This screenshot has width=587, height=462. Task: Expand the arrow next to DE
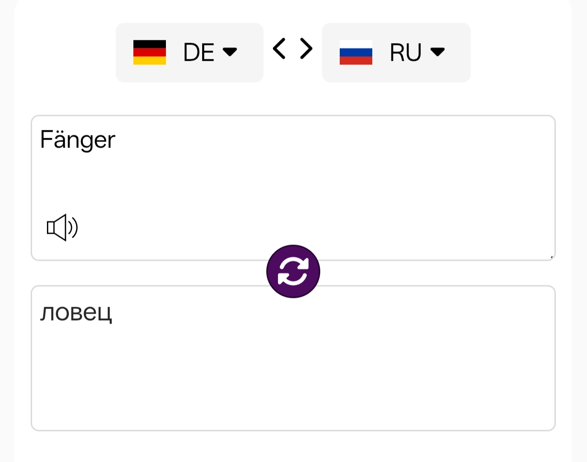[x=230, y=51]
